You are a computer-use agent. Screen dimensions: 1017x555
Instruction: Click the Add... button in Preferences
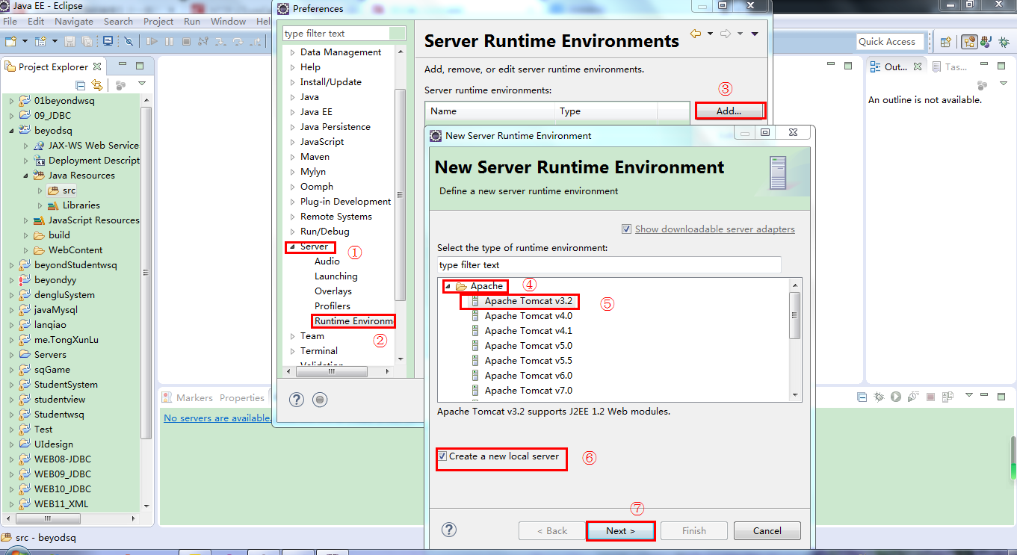tap(729, 111)
